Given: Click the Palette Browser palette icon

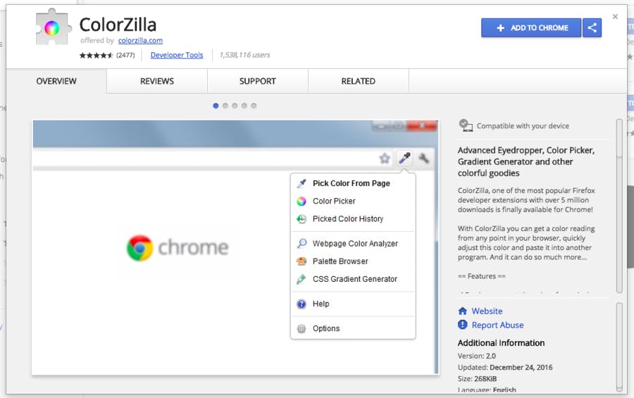Looking at the screenshot, I should coord(302,261).
